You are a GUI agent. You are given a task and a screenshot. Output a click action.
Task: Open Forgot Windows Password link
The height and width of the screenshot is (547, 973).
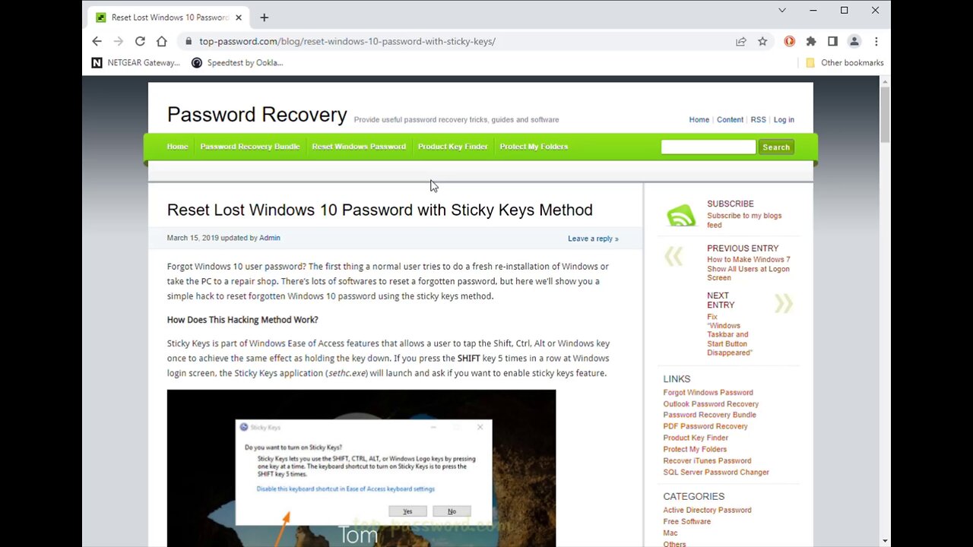(708, 393)
